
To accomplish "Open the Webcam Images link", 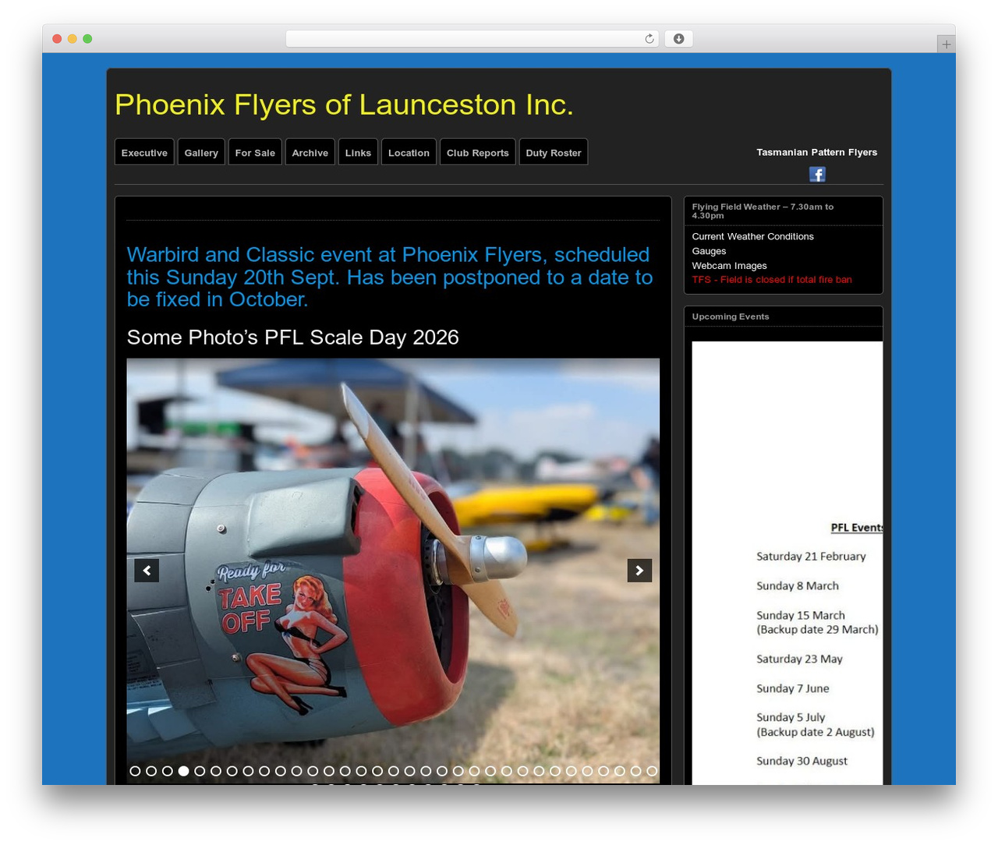I will click(x=729, y=266).
